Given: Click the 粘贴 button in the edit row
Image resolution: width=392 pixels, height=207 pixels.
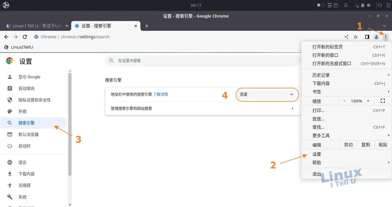Looking at the screenshot, I should pyautogui.click(x=383, y=145).
